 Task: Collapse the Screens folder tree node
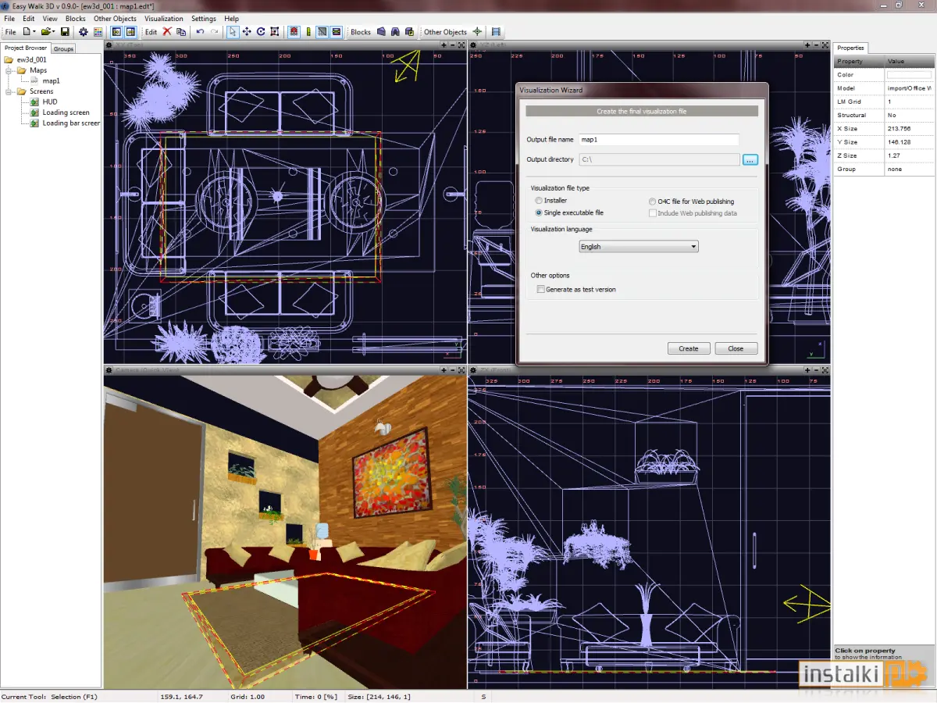click(10, 91)
